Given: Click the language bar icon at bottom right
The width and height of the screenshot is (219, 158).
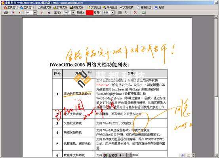Looking at the screenshot, I should tap(183, 155).
